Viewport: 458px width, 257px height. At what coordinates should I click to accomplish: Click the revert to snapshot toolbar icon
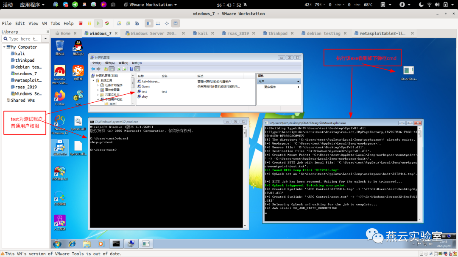coord(128,23)
